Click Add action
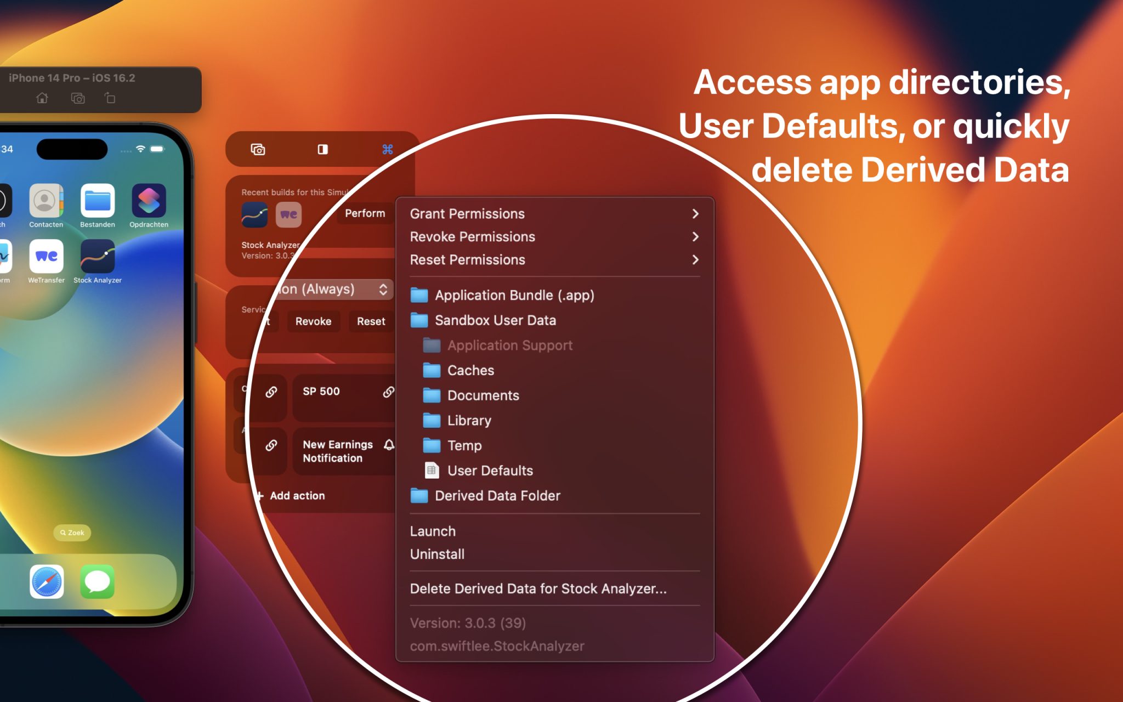Screen dimensions: 1123x702 tap(291, 496)
